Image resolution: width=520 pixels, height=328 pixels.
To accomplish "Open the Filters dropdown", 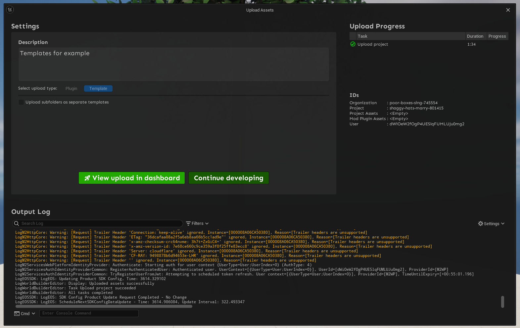I will click(198, 224).
